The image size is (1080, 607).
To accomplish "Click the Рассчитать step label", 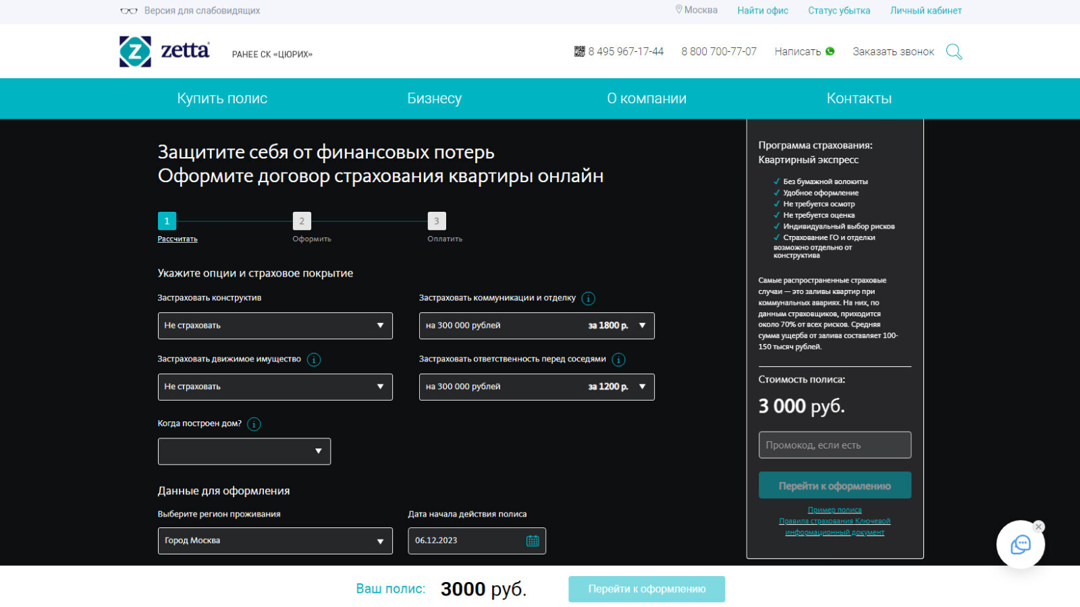I will click(x=178, y=239).
